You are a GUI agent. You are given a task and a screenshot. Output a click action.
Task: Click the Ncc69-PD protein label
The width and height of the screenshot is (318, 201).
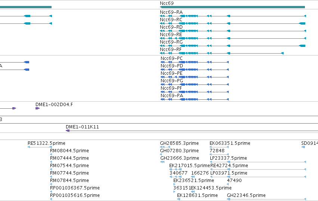pyautogui.click(x=172, y=66)
